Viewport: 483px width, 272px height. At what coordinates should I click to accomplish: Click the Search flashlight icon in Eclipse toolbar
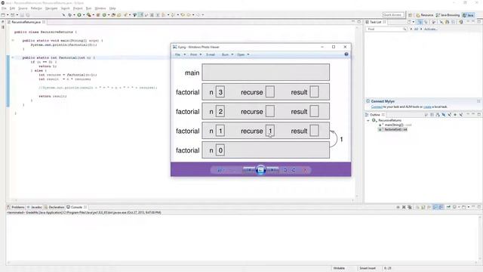click(125, 15)
